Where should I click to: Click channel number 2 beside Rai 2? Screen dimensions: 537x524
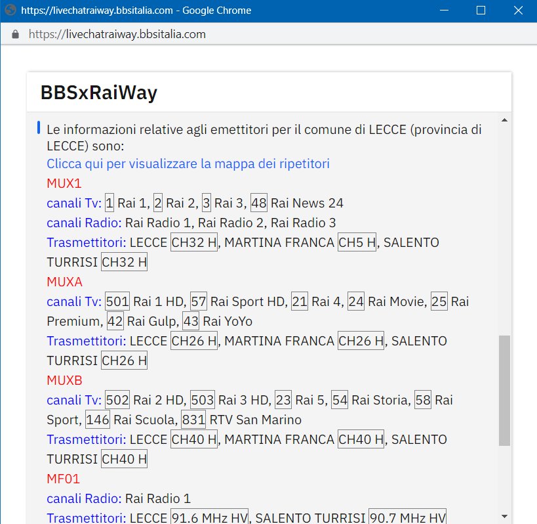click(157, 203)
